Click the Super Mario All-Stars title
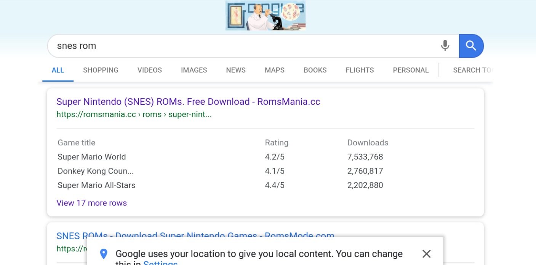536x265 pixels. 96,185
